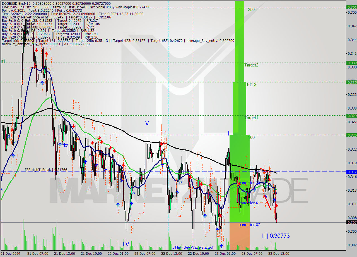Click '0 New Buy Wave started' label
This screenshot has height=257, width=357.
tap(192, 247)
